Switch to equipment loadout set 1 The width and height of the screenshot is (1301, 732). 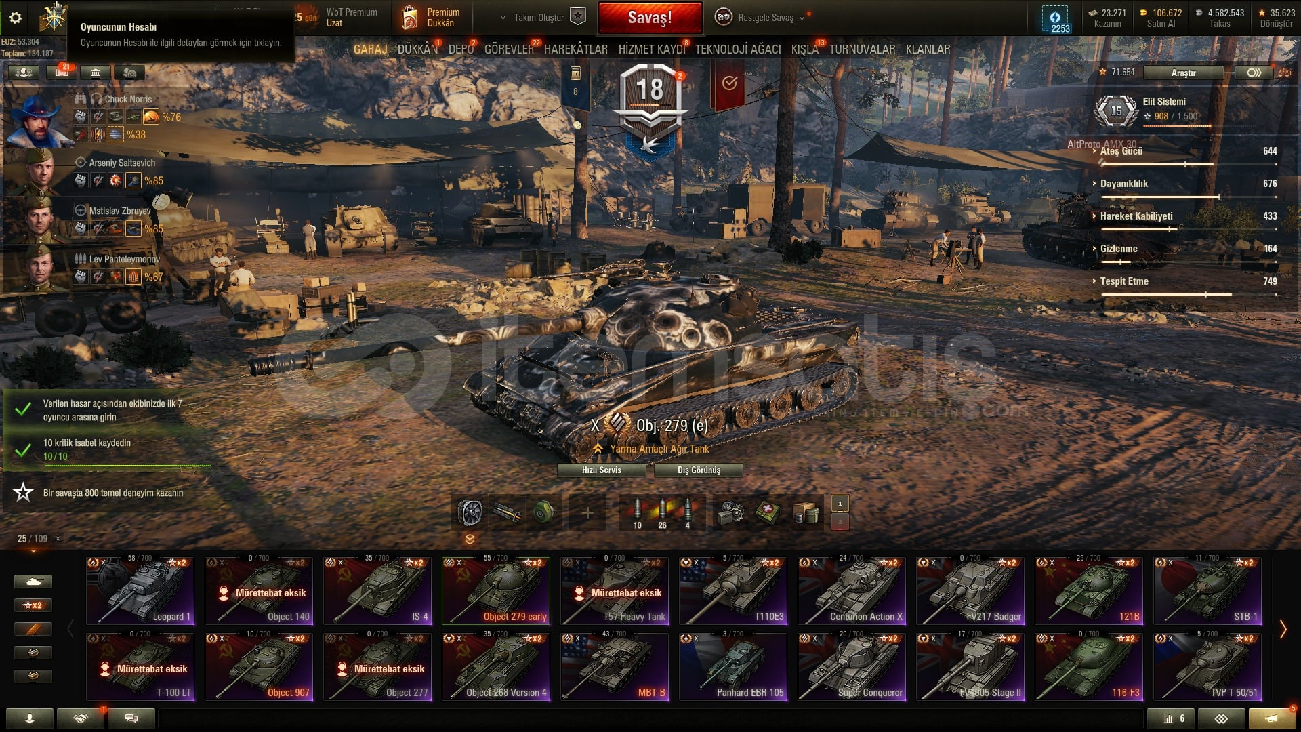tap(840, 504)
